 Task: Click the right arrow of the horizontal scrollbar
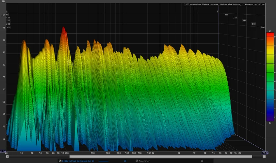click(x=265, y=156)
